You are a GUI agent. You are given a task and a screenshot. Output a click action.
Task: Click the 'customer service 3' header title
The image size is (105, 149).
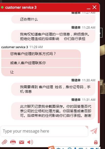(21, 8)
